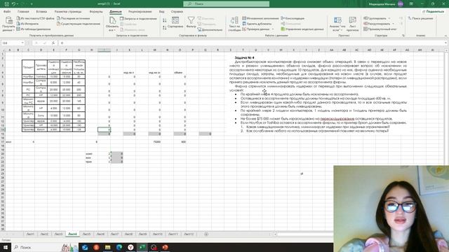Click Проверка данных icon

pyautogui.click(x=244, y=29)
